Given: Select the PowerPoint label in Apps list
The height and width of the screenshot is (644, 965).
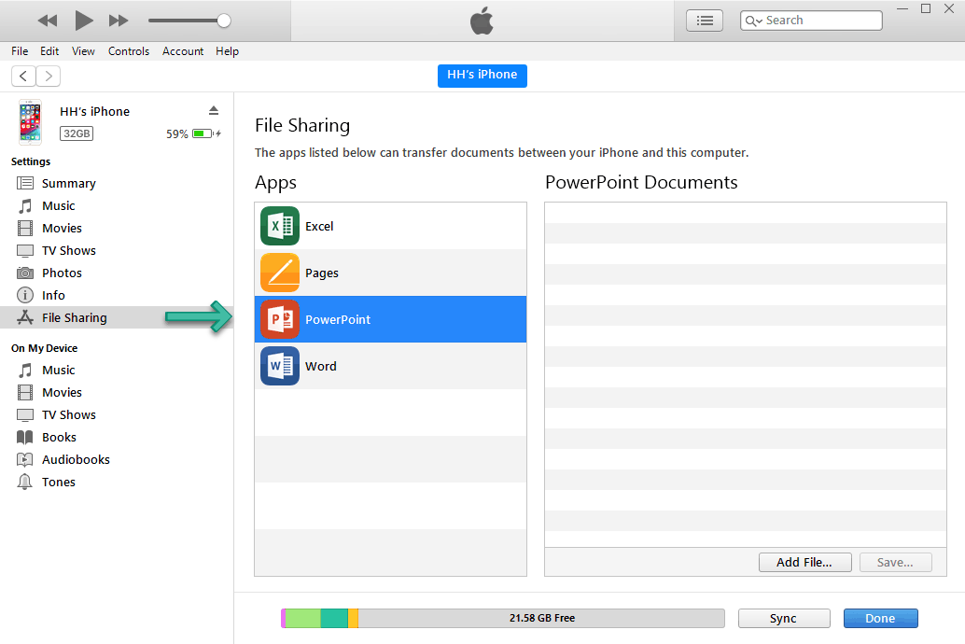Looking at the screenshot, I should coord(338,319).
